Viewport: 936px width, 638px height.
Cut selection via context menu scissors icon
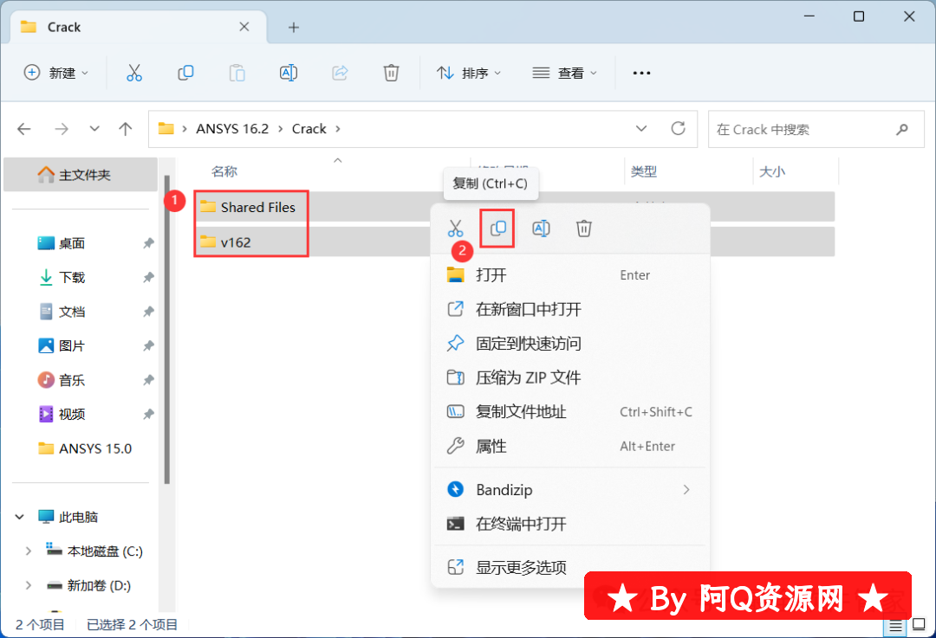(456, 229)
